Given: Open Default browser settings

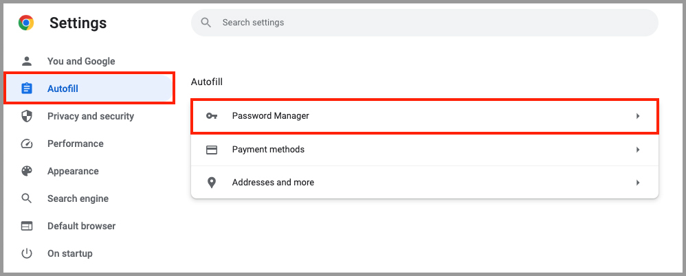Looking at the screenshot, I should 81,226.
